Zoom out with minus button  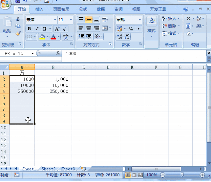coord(163,175)
